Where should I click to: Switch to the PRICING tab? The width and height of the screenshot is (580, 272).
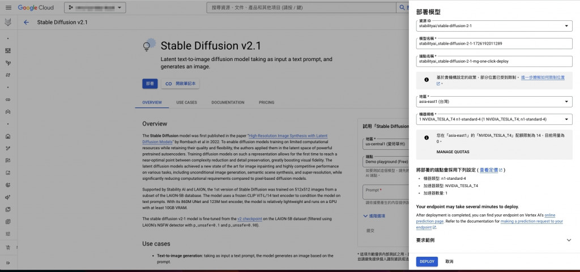tap(266, 102)
